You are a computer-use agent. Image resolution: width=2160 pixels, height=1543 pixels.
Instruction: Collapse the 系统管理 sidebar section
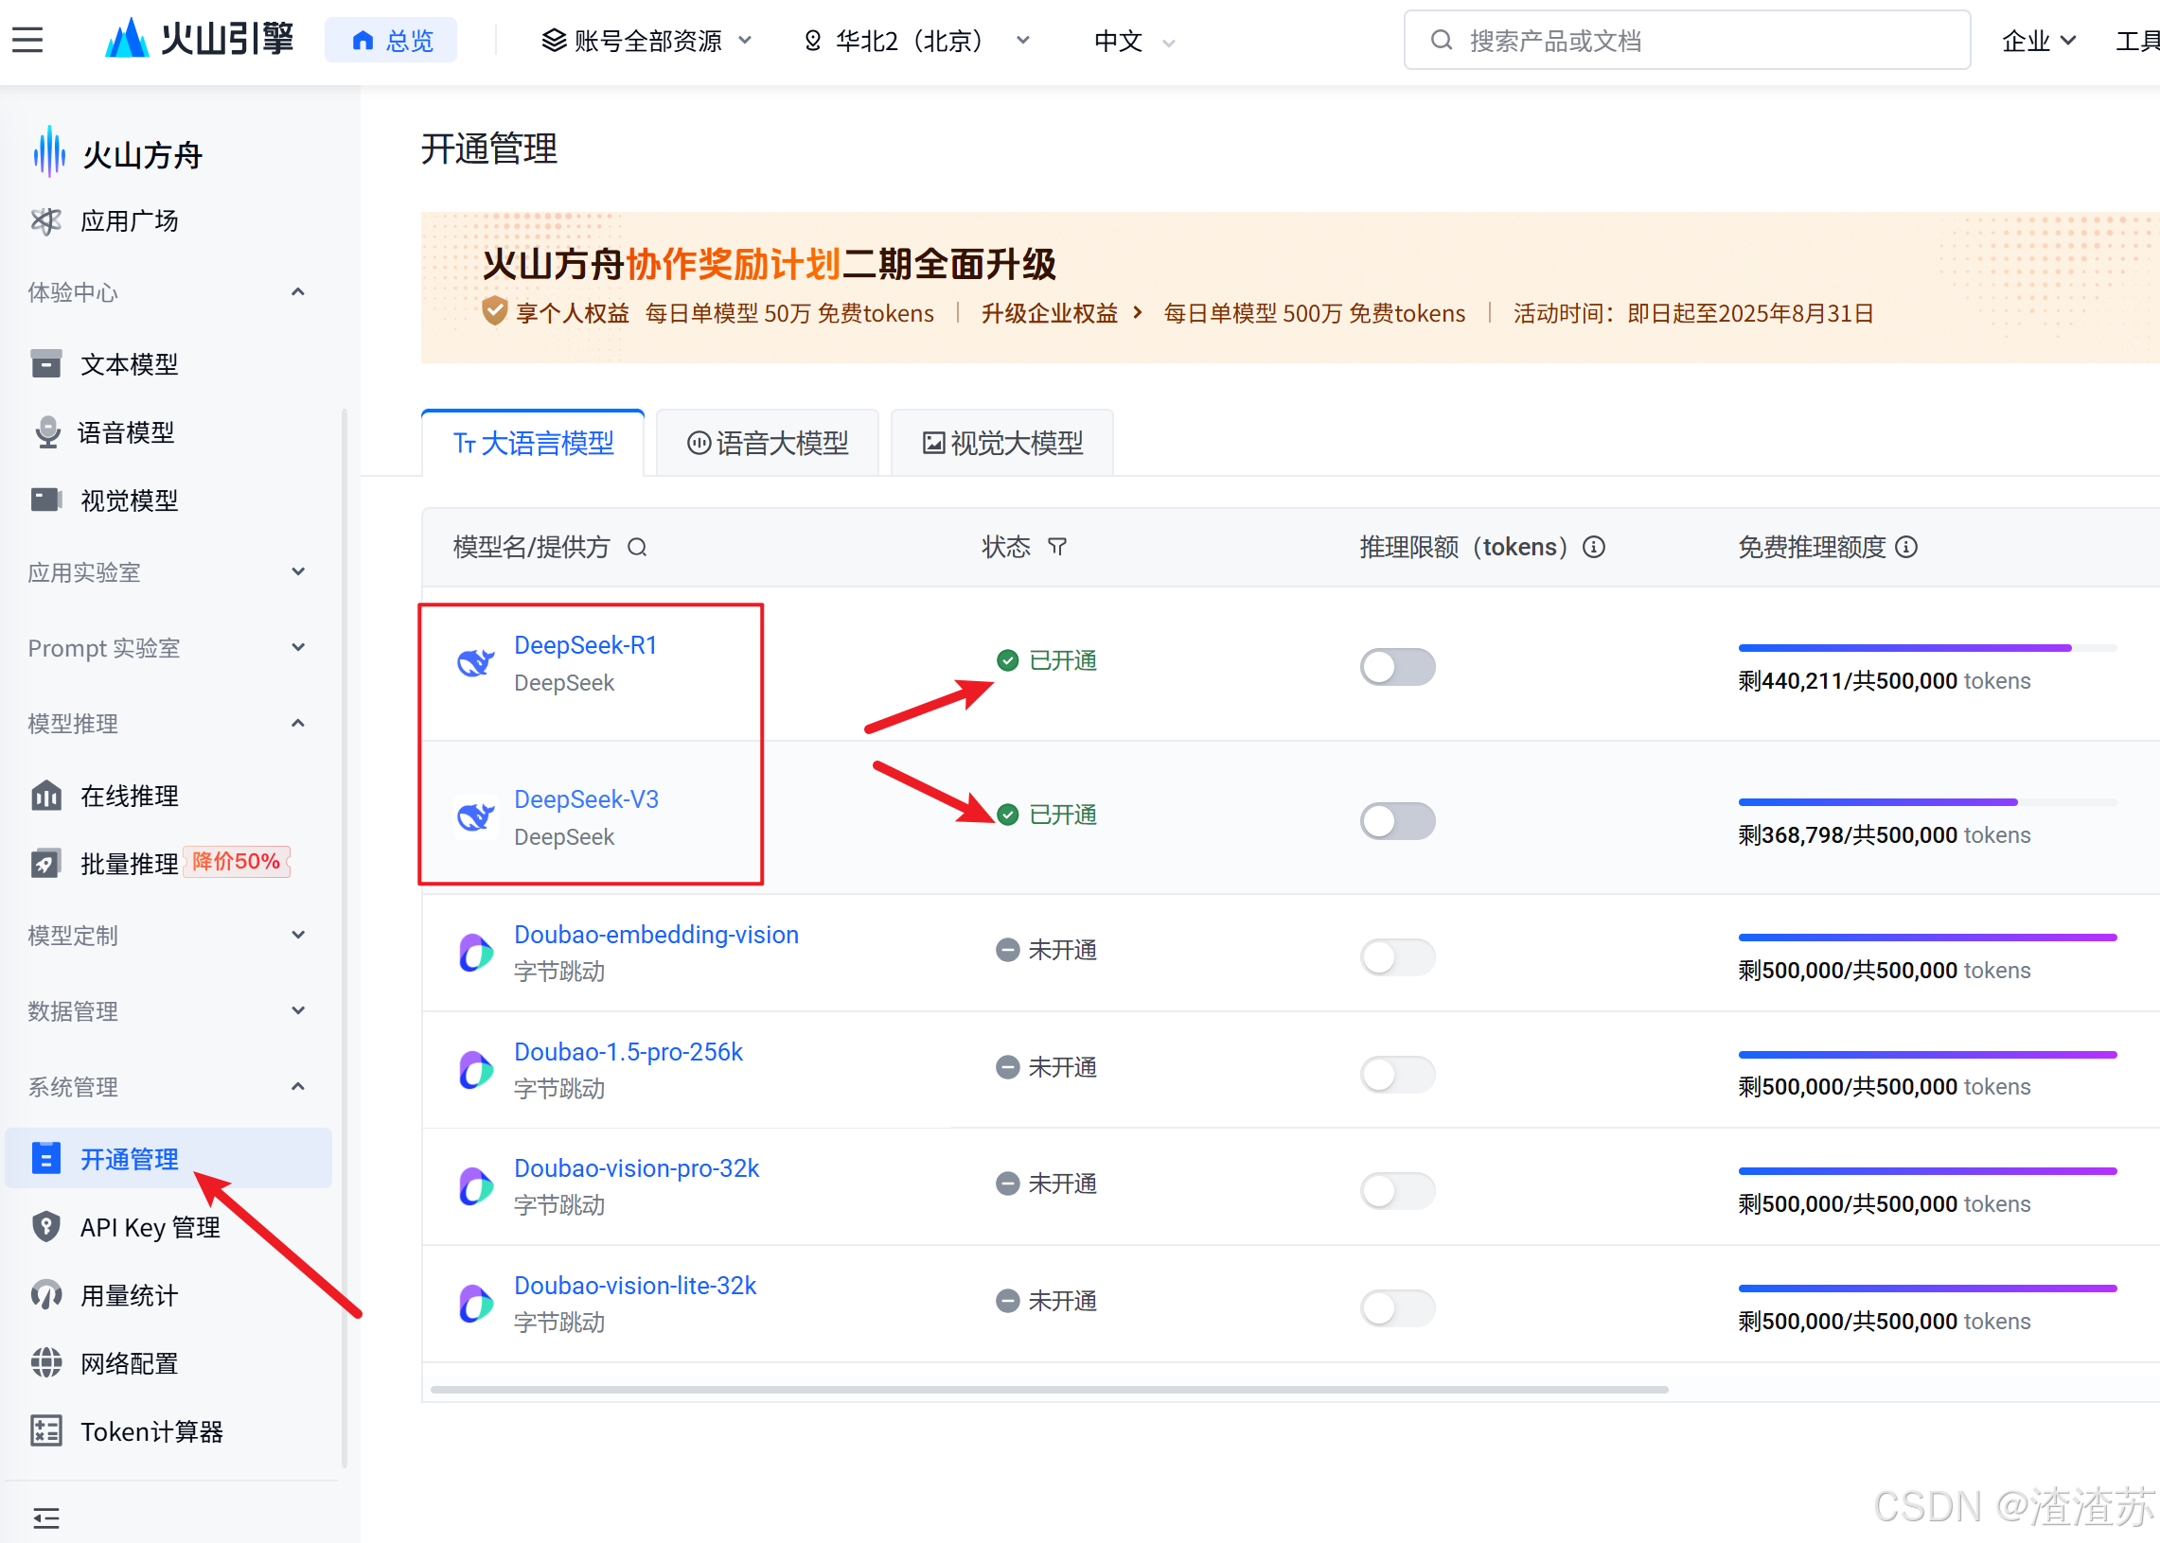[x=297, y=1086]
